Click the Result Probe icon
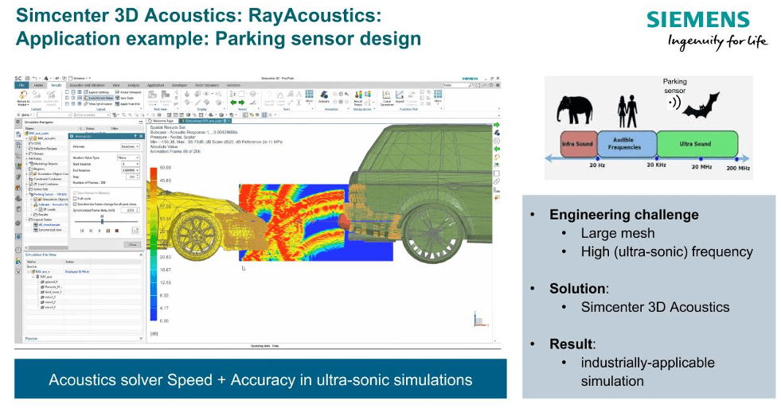This screenshot has height=408, width=781. 358,96
